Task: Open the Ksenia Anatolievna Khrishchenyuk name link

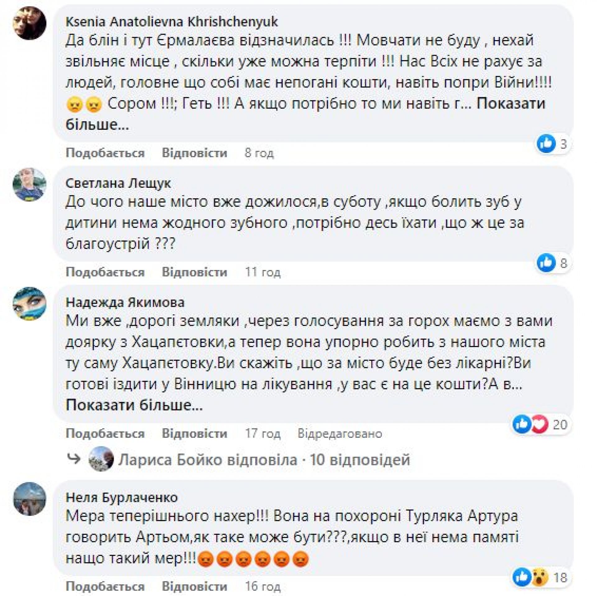Action: pyautogui.click(x=172, y=22)
